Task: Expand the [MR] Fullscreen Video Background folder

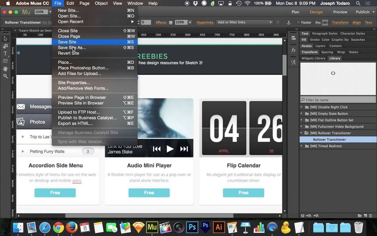Action: [x=302, y=126]
